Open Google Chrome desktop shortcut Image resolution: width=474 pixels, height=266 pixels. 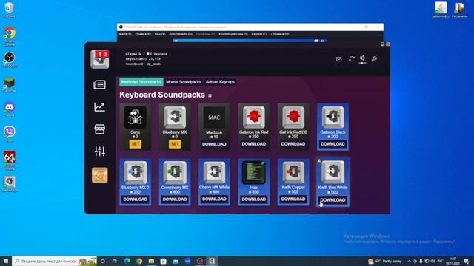[x=10, y=36]
